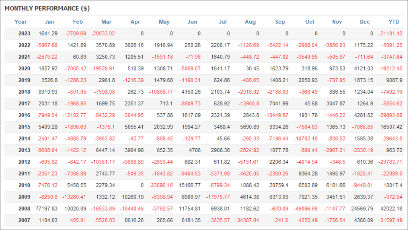Click May 2010 value -23696.16

[x=161, y=185]
